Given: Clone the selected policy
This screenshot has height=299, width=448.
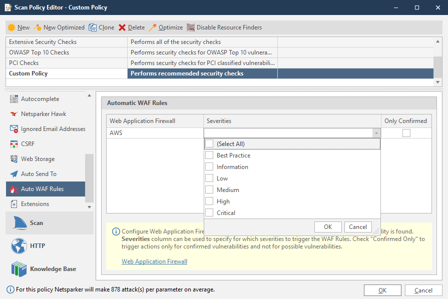Looking at the screenshot, I should [x=101, y=27].
